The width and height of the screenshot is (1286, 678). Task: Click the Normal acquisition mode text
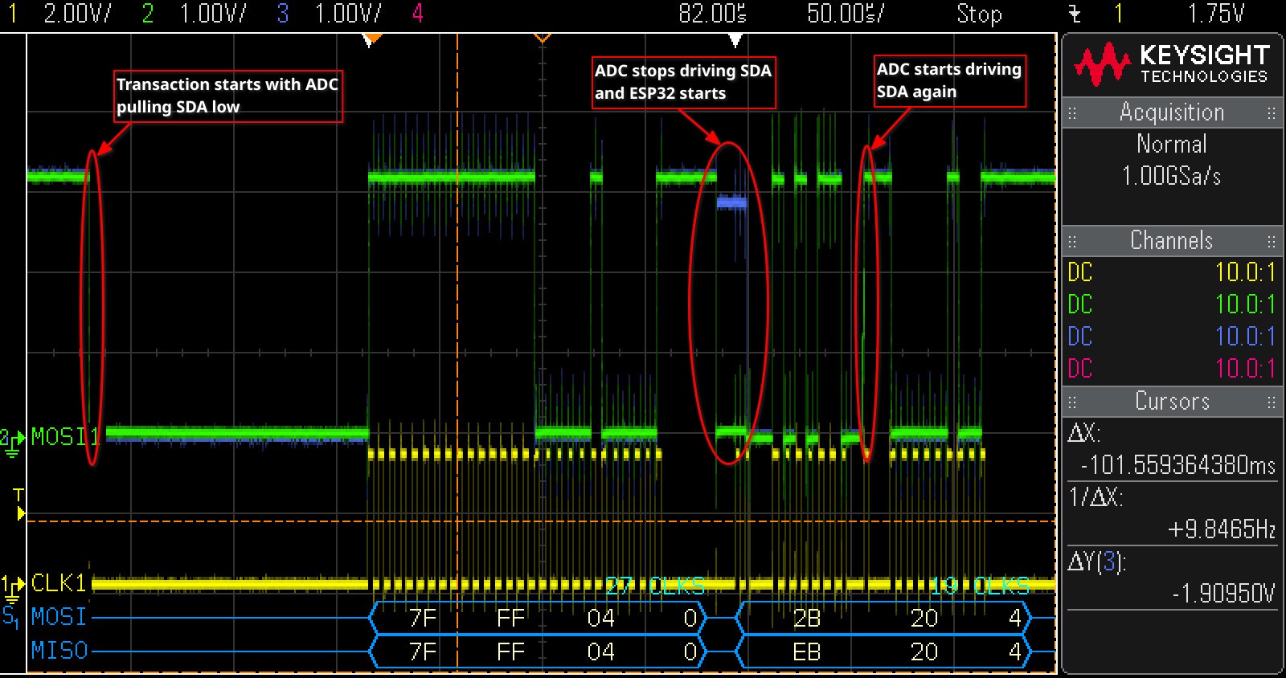[1172, 145]
